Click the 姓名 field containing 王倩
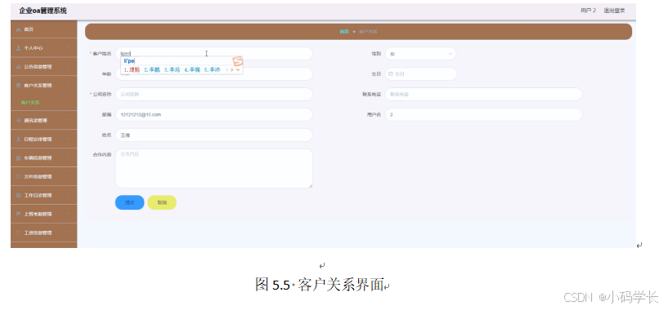Screen dimensions: 668x310 point(214,135)
